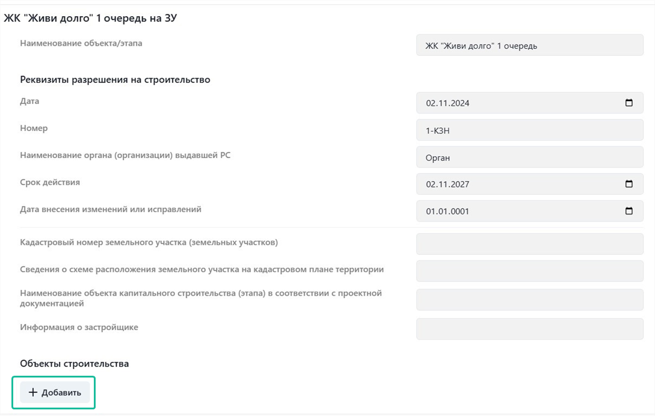The height and width of the screenshot is (416, 655).
Task: Click Наименование органа выдавшей РС label
Action: 125,155
